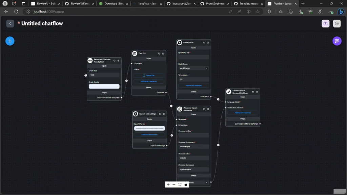Zoom out on the canvas
The image size is (347, 195).
tap(174, 185)
